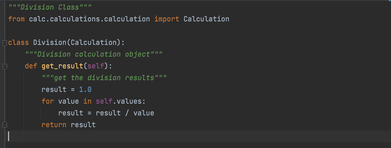Place caret on the 1.0 literal
This screenshot has width=391, height=148.
[85, 89]
